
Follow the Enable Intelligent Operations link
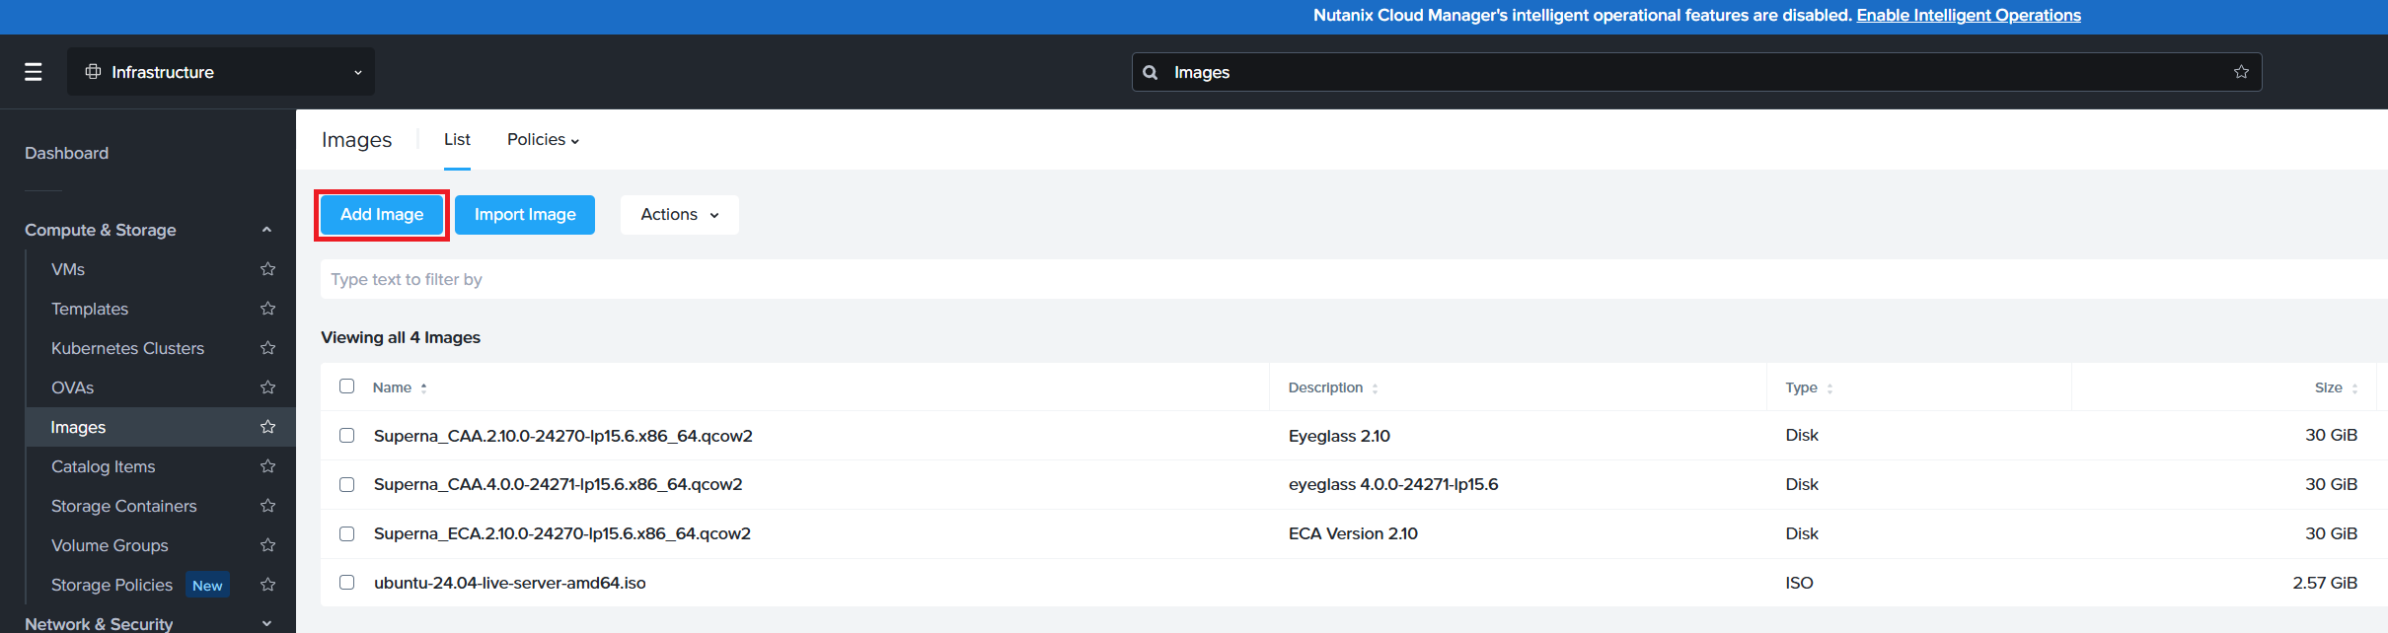[x=1969, y=16]
